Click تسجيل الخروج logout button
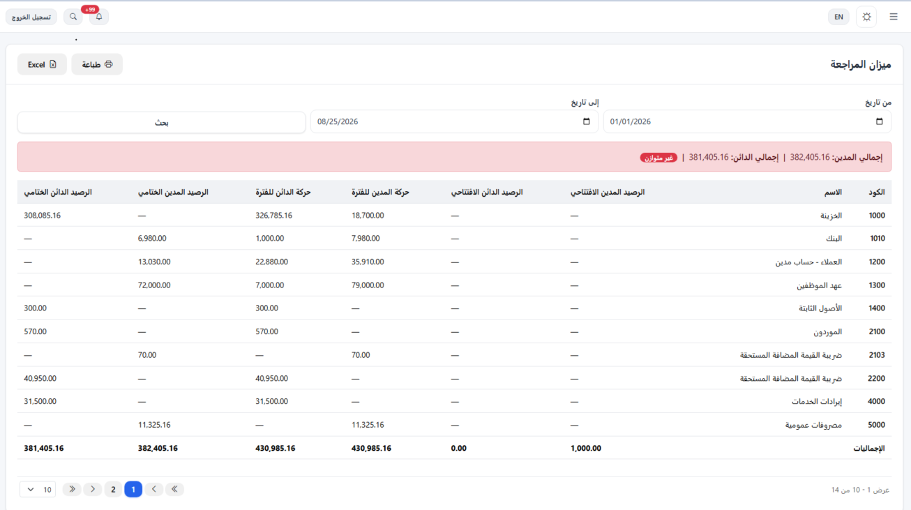The height and width of the screenshot is (510, 911). (x=31, y=17)
